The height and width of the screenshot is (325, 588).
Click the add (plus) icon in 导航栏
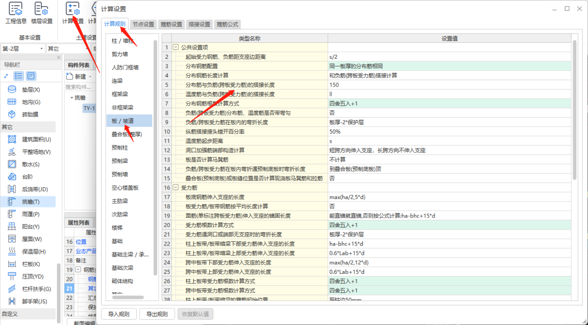coord(6,76)
